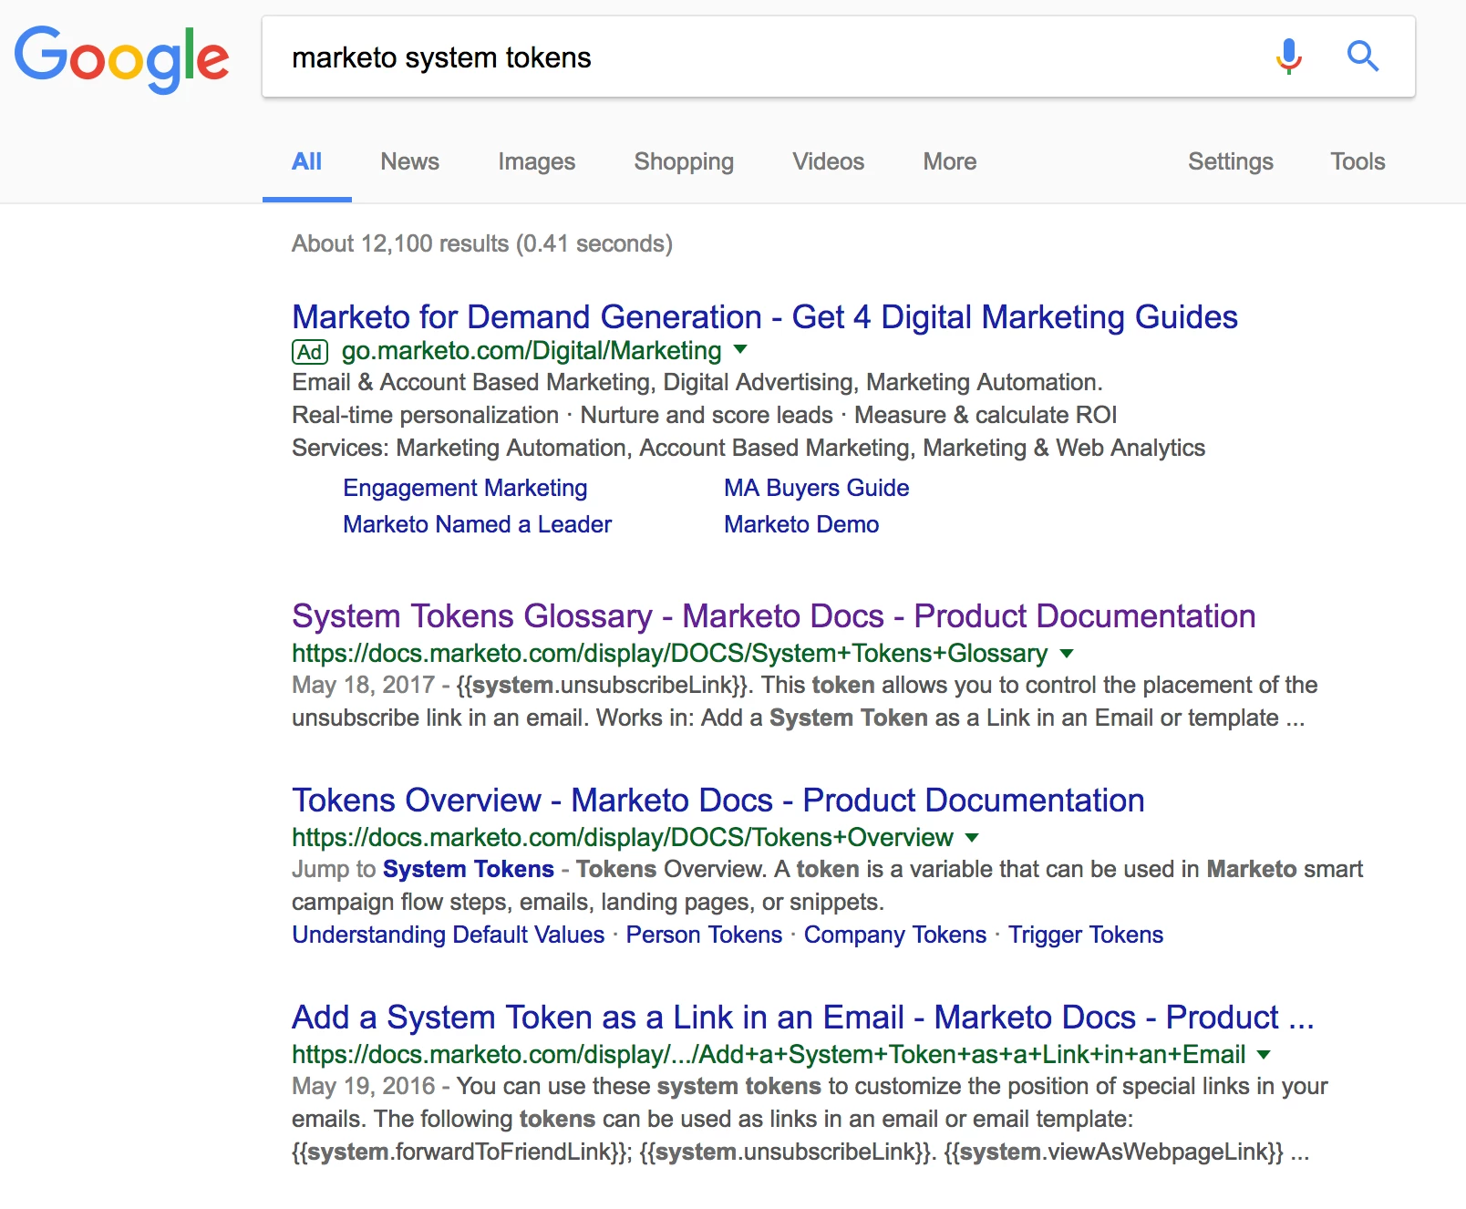Expand dropdown arrow next to go.marketo.com ad URL
The height and width of the screenshot is (1209, 1466).
point(740,349)
